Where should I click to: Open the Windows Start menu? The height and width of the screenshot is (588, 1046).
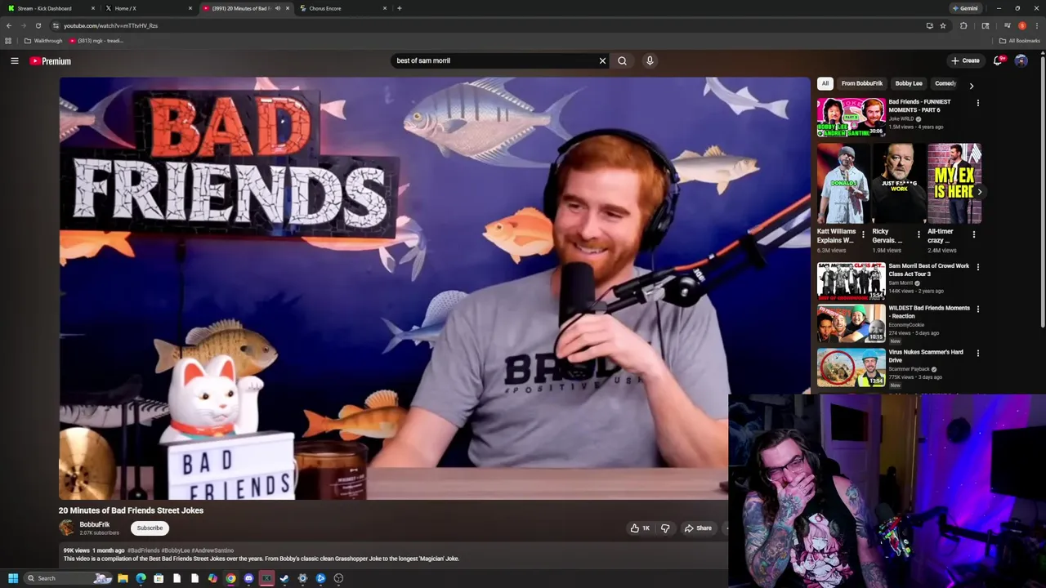point(12,578)
